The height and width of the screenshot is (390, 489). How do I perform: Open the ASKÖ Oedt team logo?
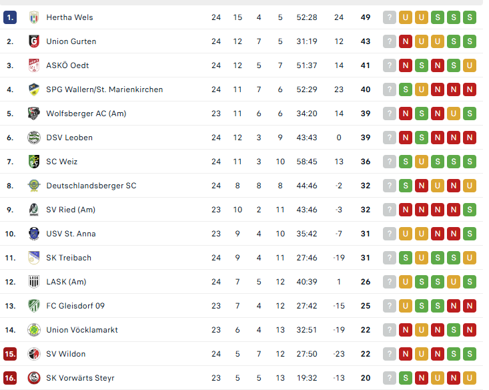pos(34,65)
